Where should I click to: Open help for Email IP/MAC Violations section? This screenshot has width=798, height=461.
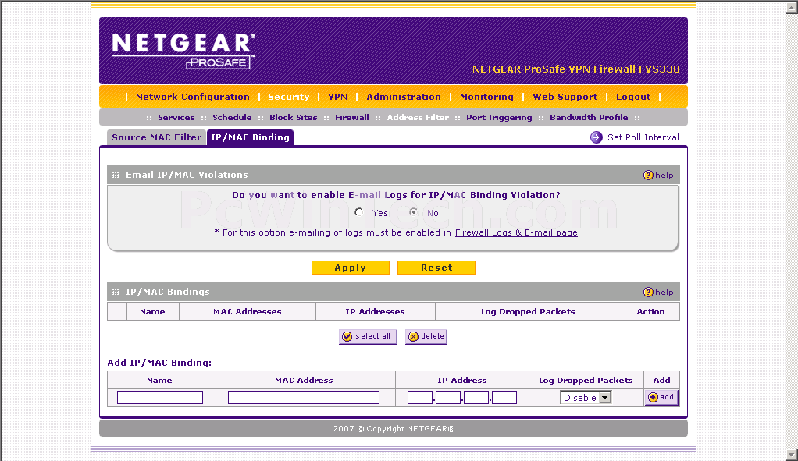(x=658, y=175)
